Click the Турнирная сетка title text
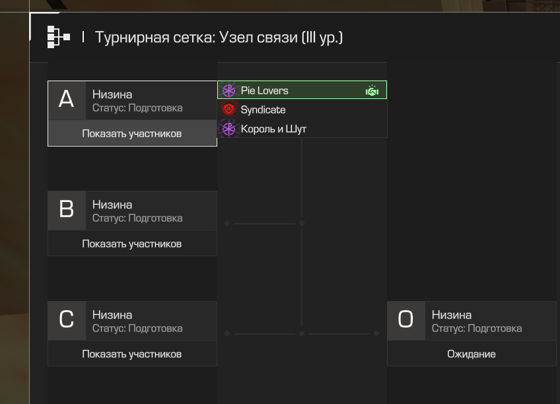The height and width of the screenshot is (404, 560). click(219, 38)
